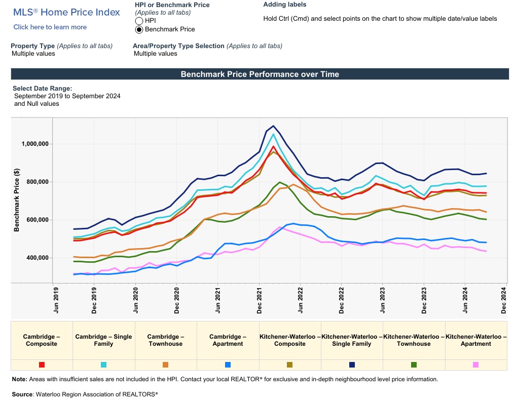Select Kitchener-Waterloo – Apartment legend label

pyautogui.click(x=475, y=340)
